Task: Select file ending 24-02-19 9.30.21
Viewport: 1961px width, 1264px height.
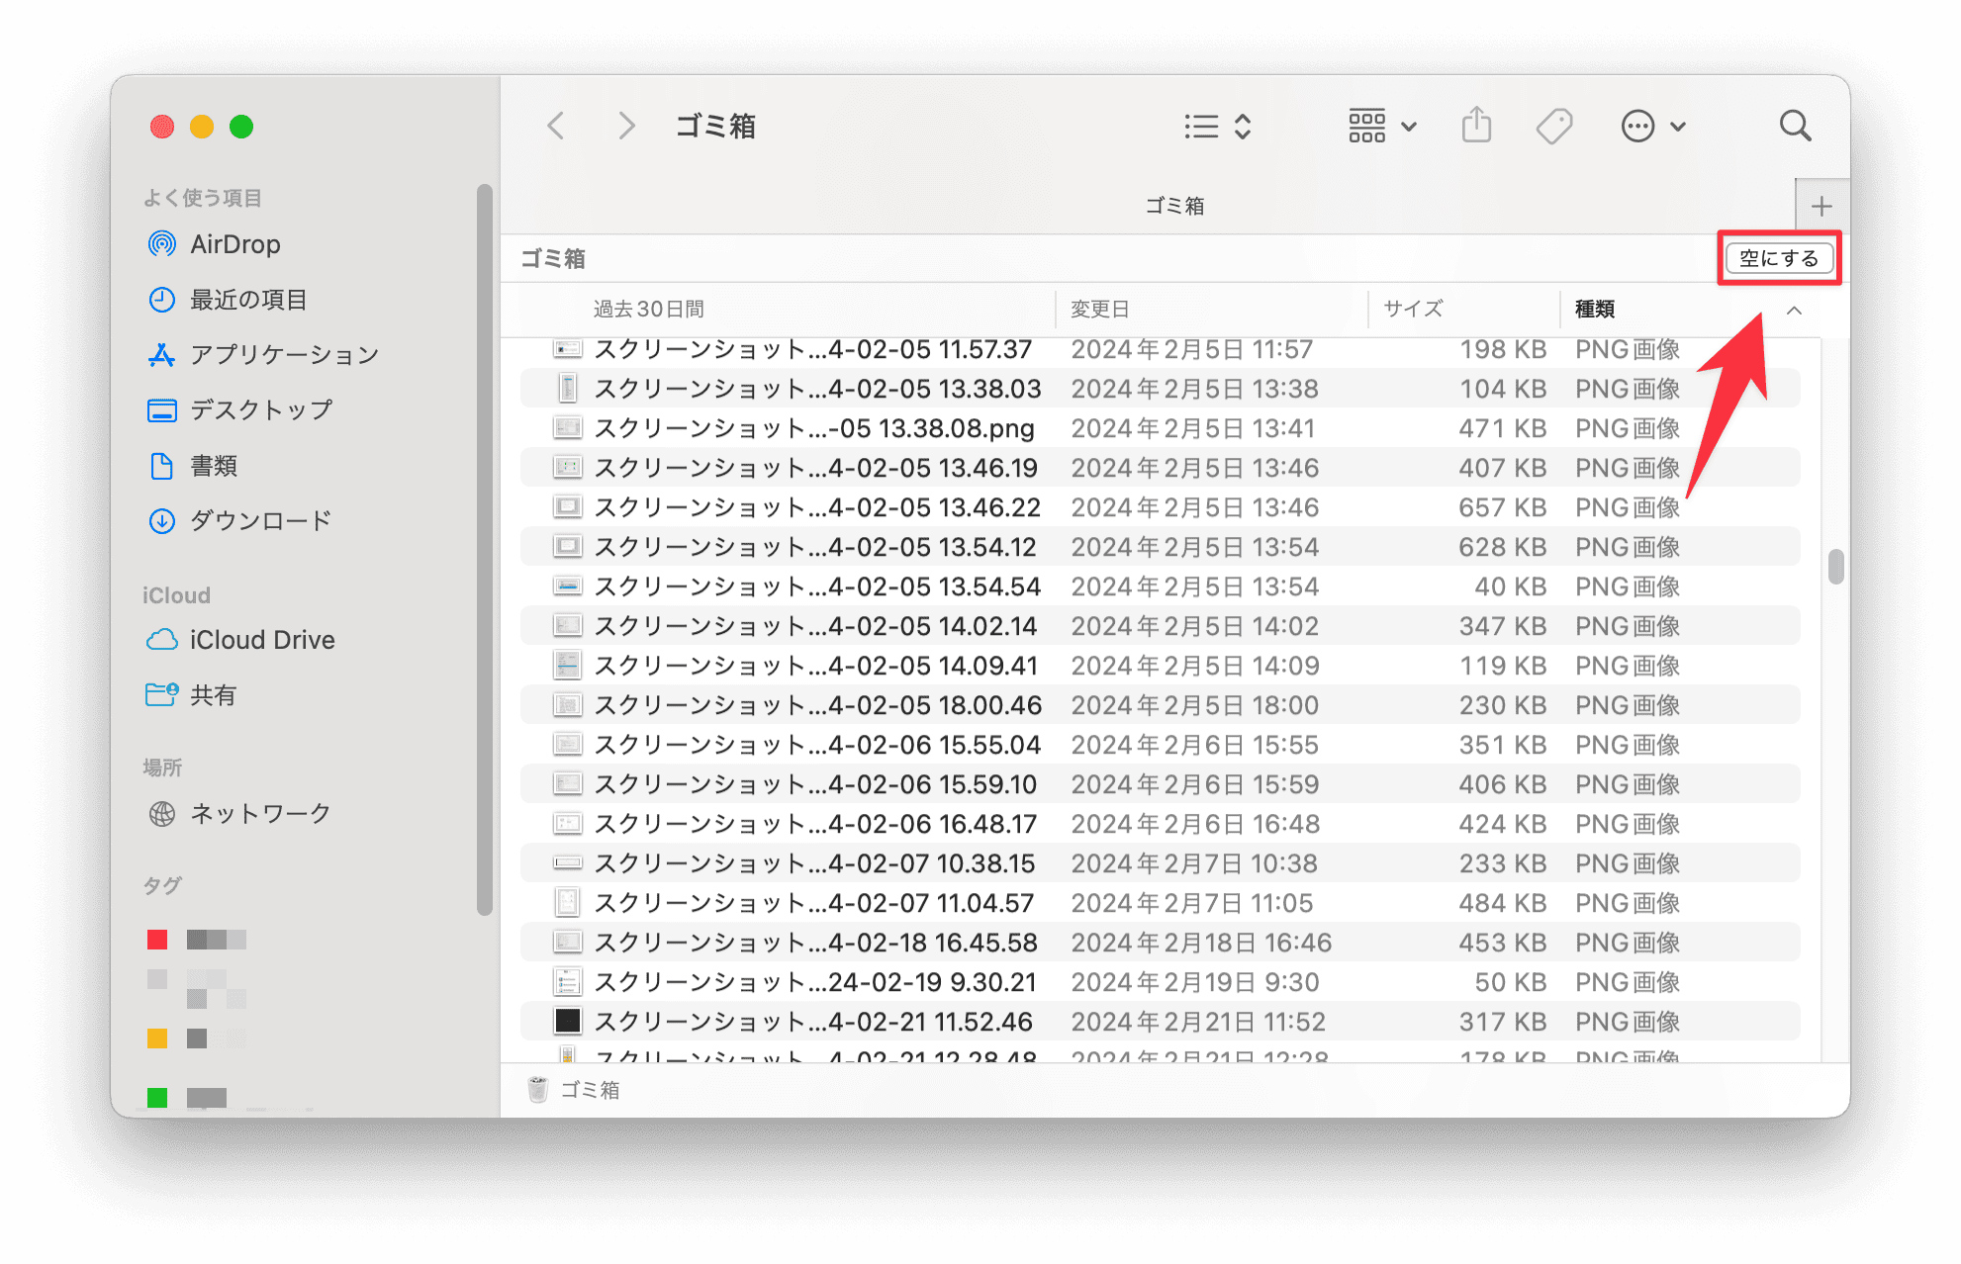Action: (1160, 982)
